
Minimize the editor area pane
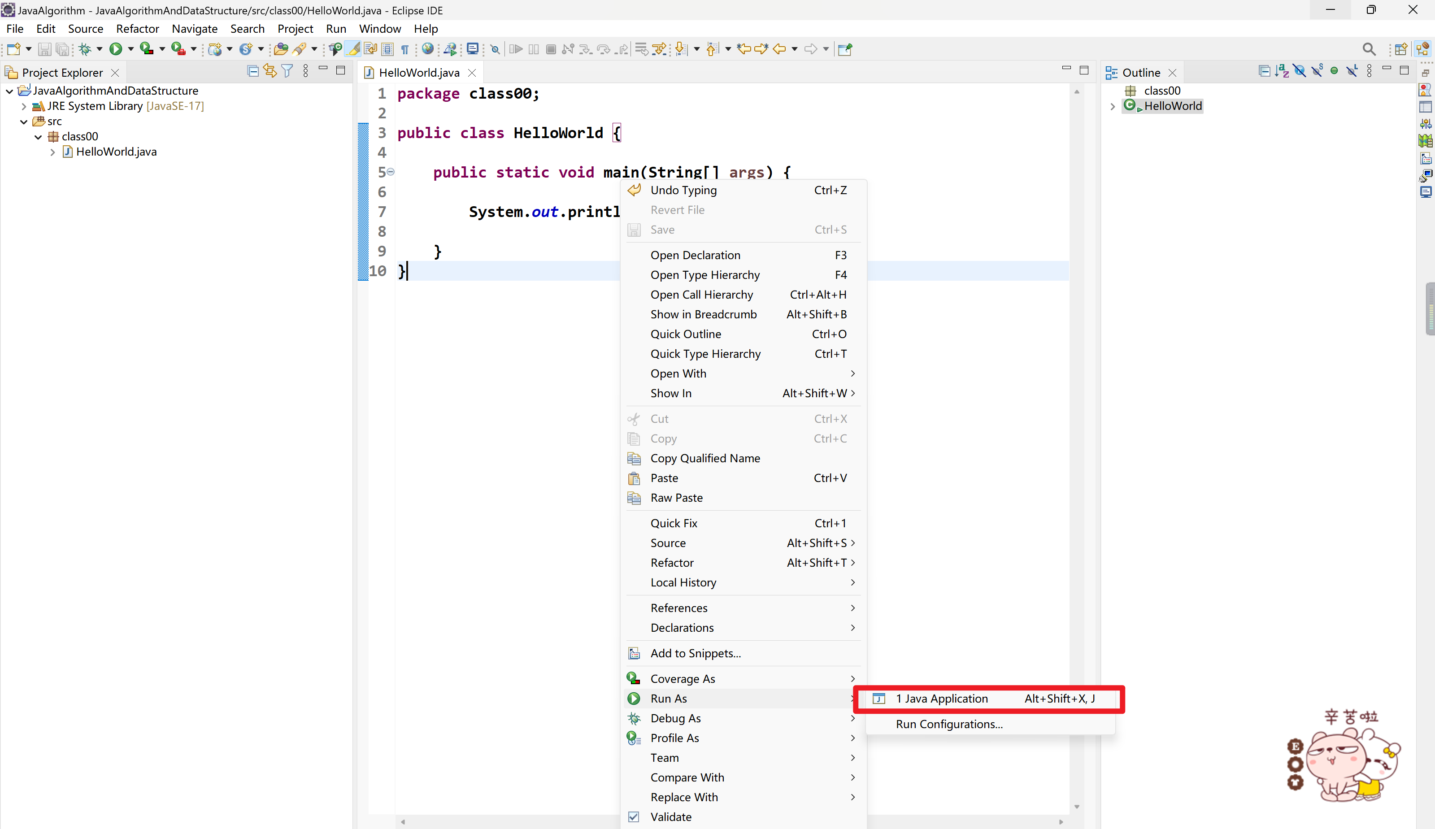pos(1066,69)
